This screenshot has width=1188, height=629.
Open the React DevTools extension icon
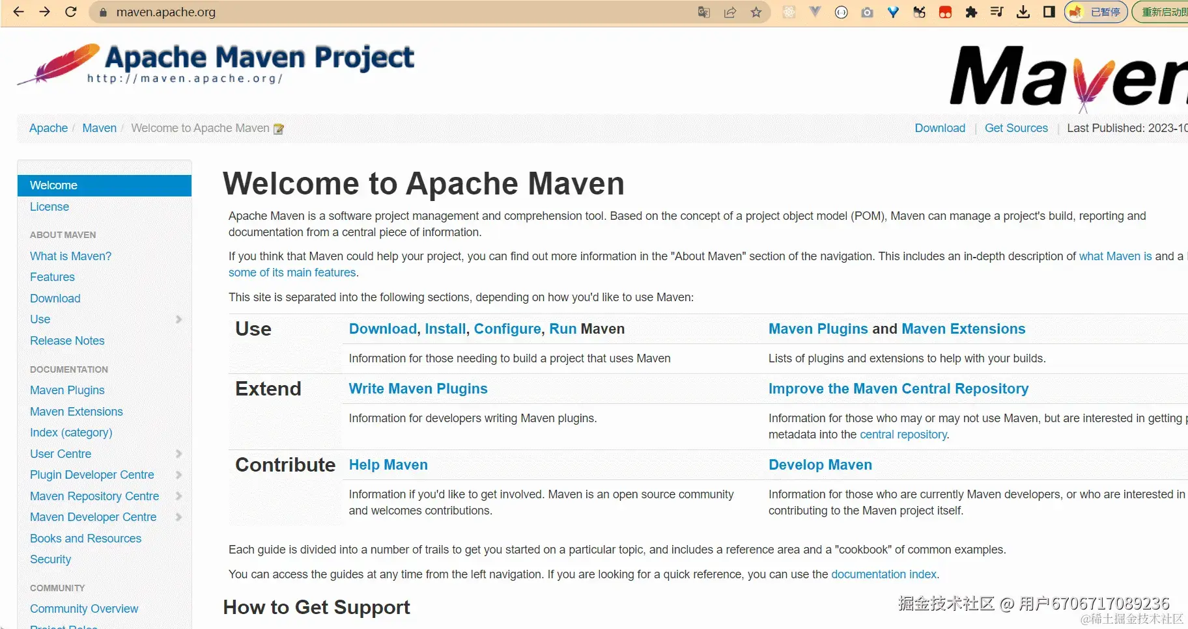coord(789,12)
